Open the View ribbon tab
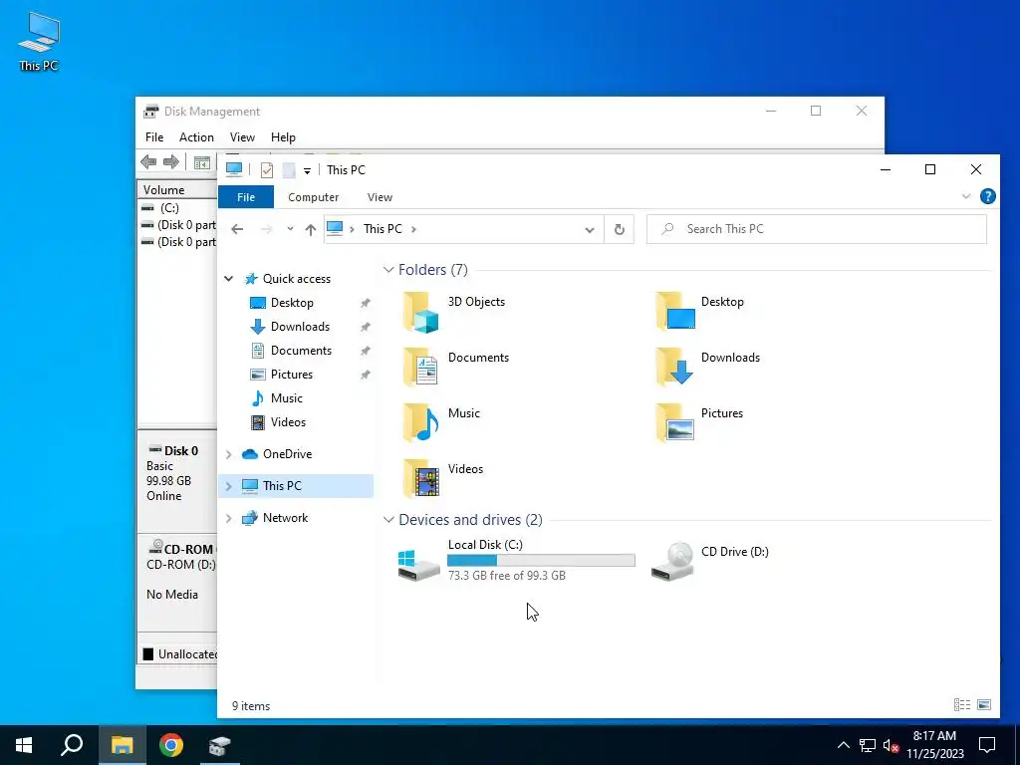The image size is (1020, 765). (380, 197)
